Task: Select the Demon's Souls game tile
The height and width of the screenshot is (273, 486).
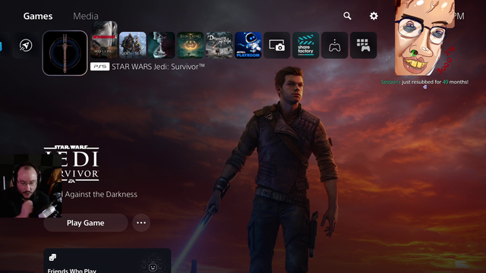Action: (219, 45)
